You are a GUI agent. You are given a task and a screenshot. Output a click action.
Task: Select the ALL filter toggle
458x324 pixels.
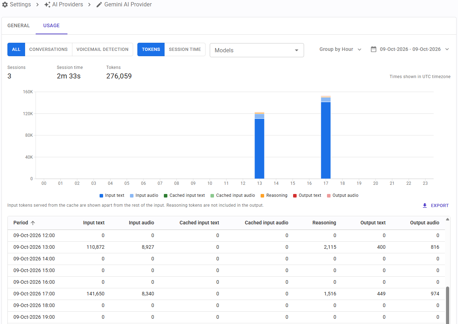point(16,49)
